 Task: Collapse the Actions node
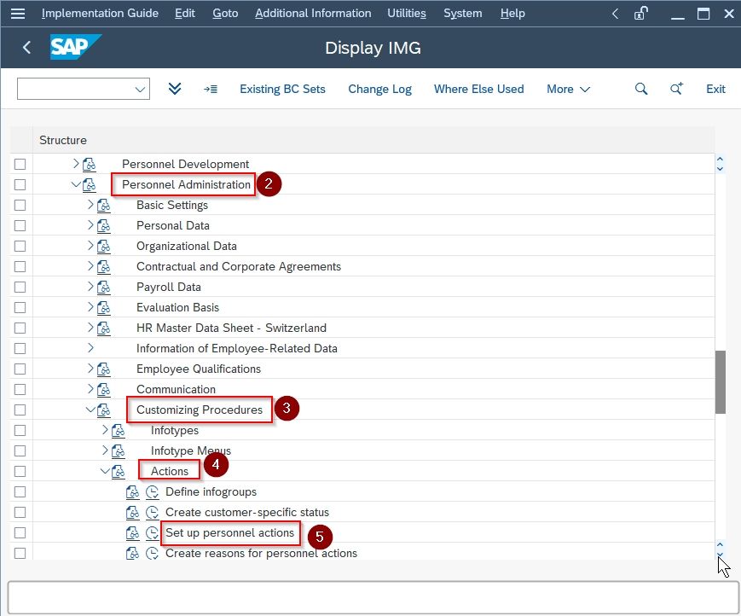coord(105,471)
